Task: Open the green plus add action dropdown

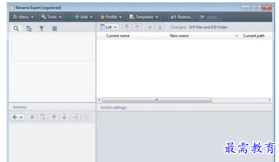Action: point(17,117)
